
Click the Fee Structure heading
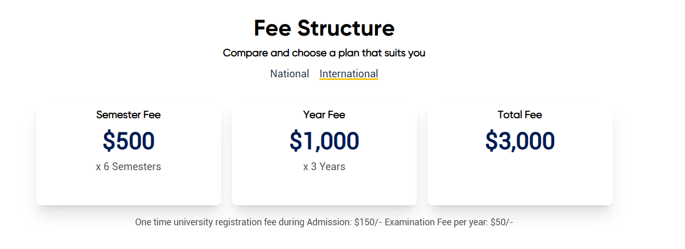point(324,28)
